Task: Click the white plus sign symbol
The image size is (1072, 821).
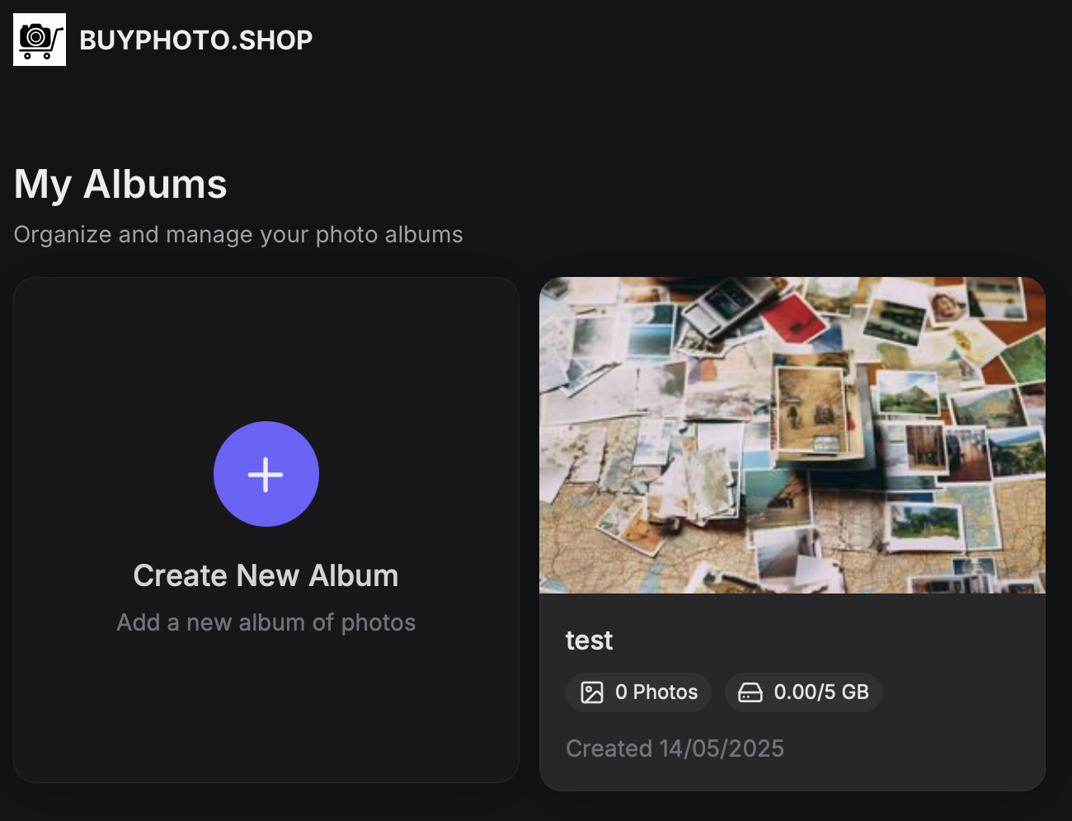Action: (x=266, y=475)
